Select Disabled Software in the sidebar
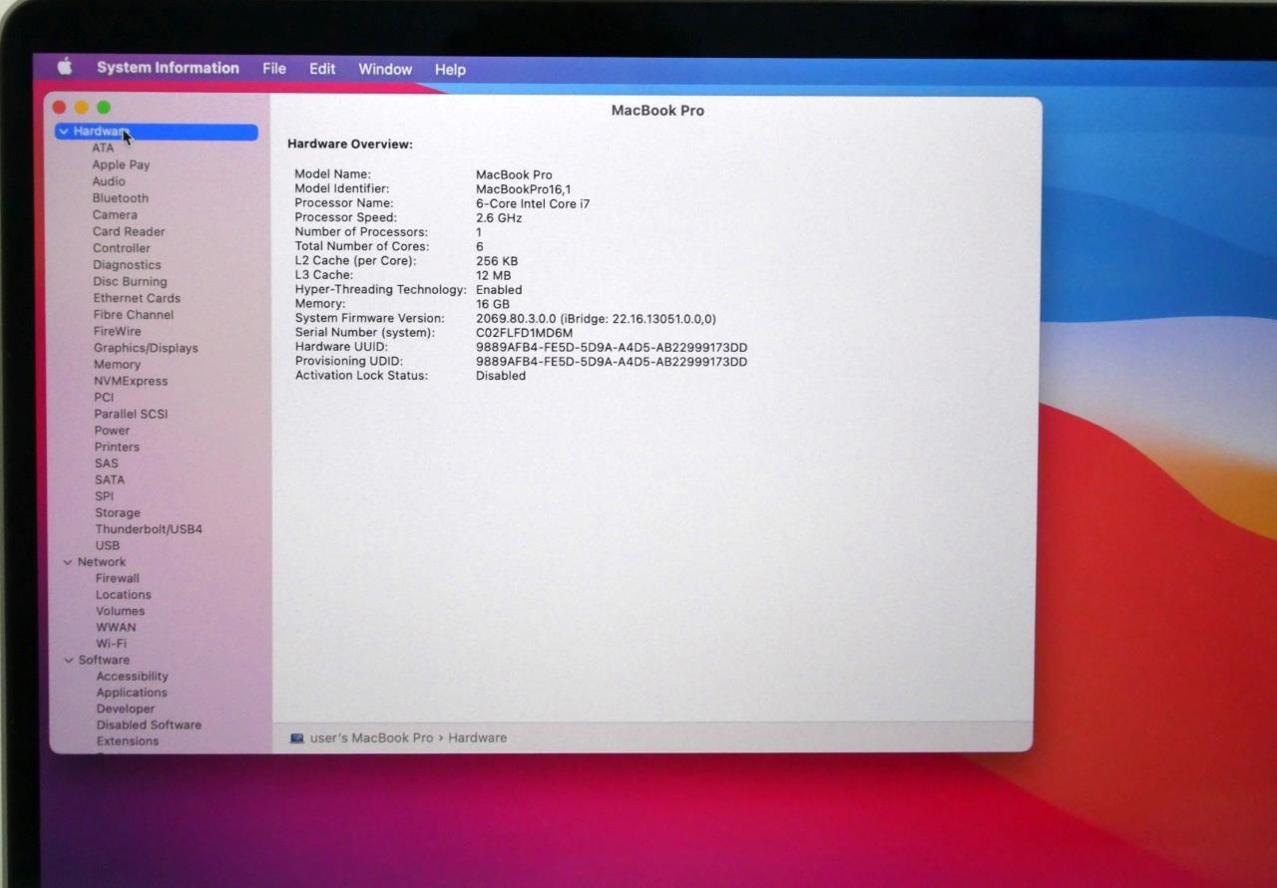The image size is (1277, 888). [x=149, y=725]
